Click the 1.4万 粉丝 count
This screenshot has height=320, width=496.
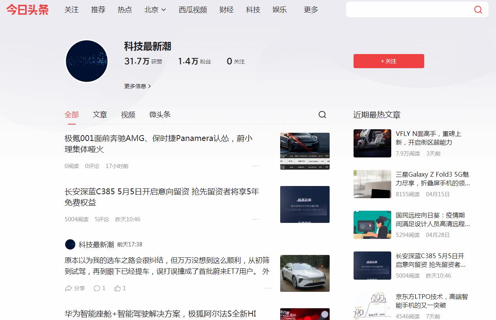point(195,61)
